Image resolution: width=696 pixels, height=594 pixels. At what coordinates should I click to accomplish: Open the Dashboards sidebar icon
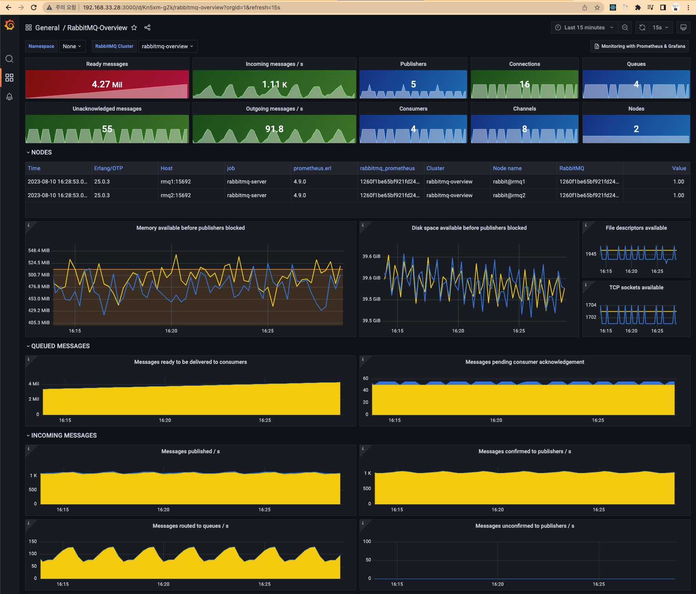9,78
